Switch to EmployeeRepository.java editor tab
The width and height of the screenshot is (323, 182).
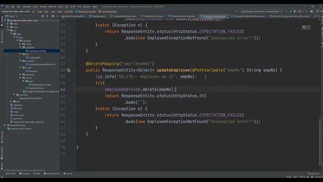[x=123, y=16]
